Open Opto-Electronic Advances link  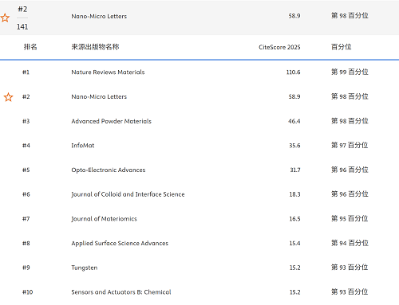click(109, 170)
